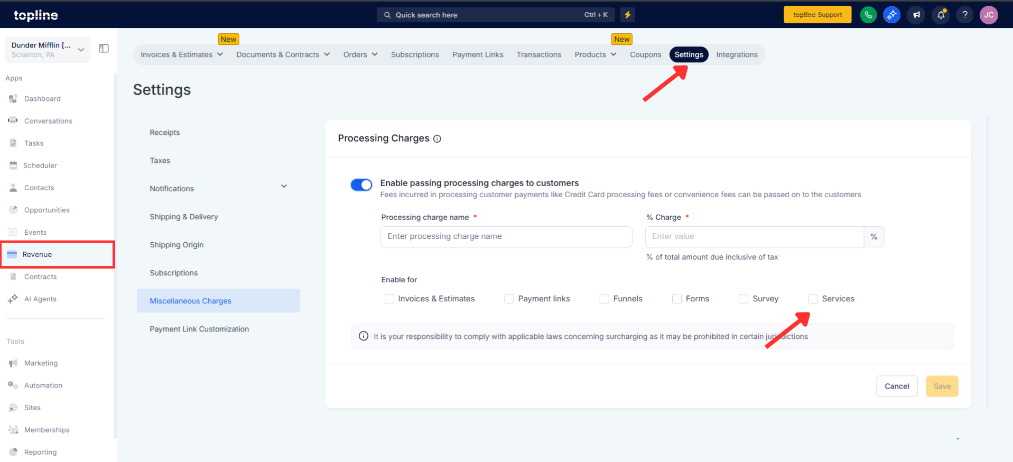1013x462 pixels.
Task: Click the topline logo
Action: [35, 15]
